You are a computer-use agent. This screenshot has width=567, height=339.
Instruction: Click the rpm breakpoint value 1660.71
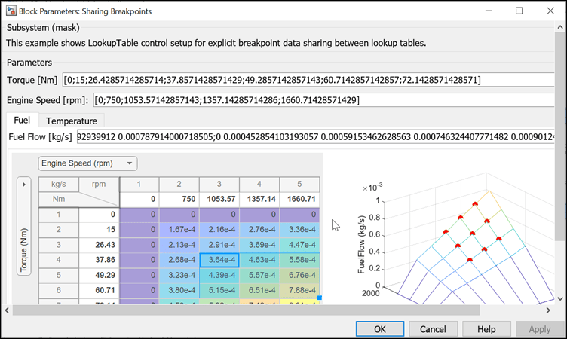pyautogui.click(x=299, y=199)
